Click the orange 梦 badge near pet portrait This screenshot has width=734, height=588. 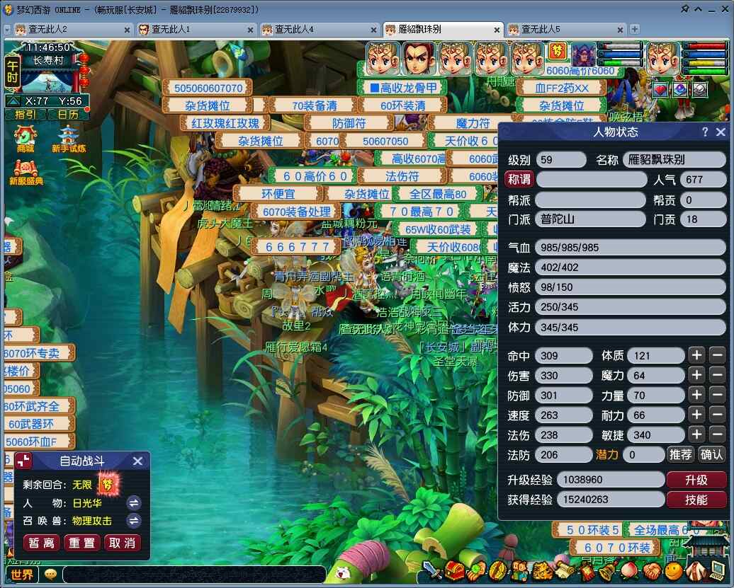pos(557,51)
